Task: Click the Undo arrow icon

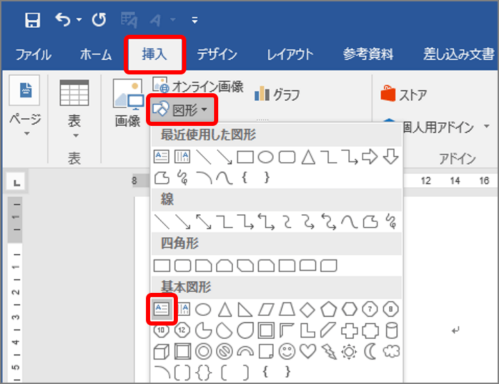Action: (63, 19)
